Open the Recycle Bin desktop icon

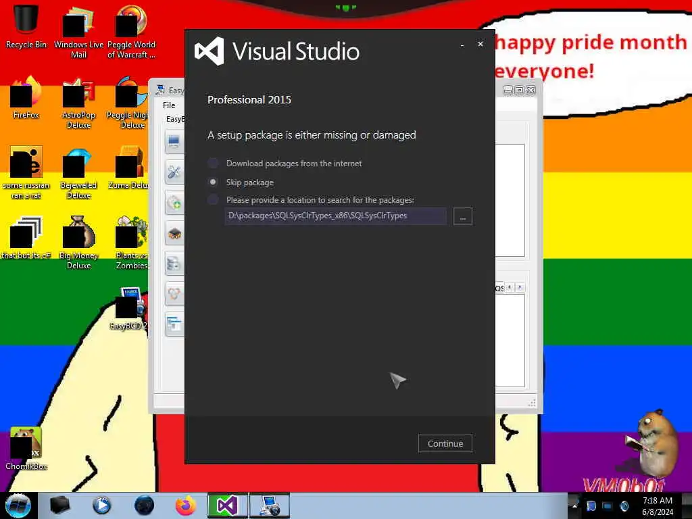(26, 26)
